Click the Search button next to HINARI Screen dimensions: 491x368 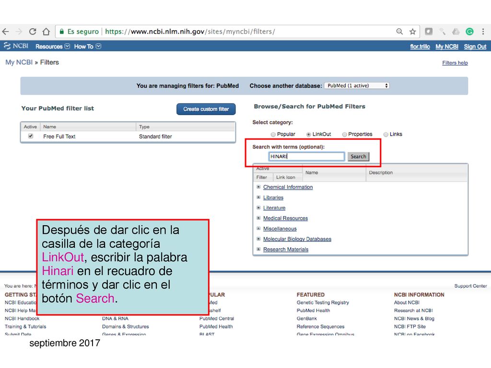tap(358, 157)
